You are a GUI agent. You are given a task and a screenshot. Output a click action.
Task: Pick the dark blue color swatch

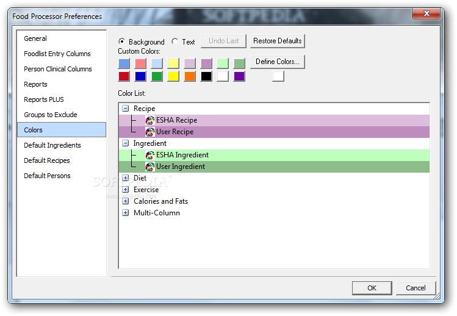[140, 76]
